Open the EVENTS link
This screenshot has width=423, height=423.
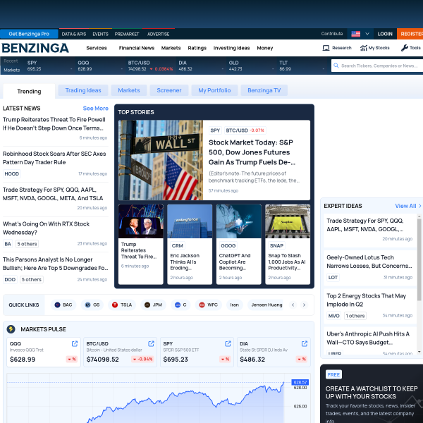100,35
